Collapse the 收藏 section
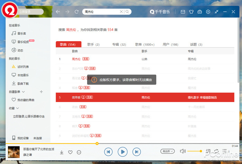This screenshot has width=242, height=164. [17, 108]
